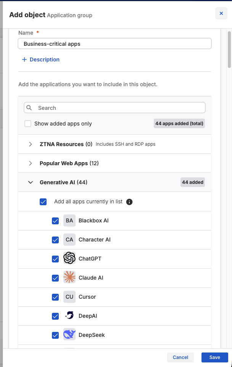Toggle Show added apps only checkbox
Screen dimensions: 232x367
(x=28, y=124)
